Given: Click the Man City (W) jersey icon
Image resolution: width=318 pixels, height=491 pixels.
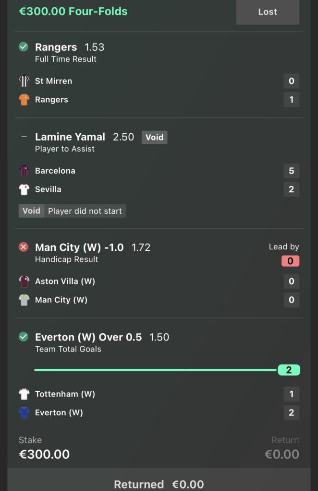Looking at the screenshot, I should (24, 300).
